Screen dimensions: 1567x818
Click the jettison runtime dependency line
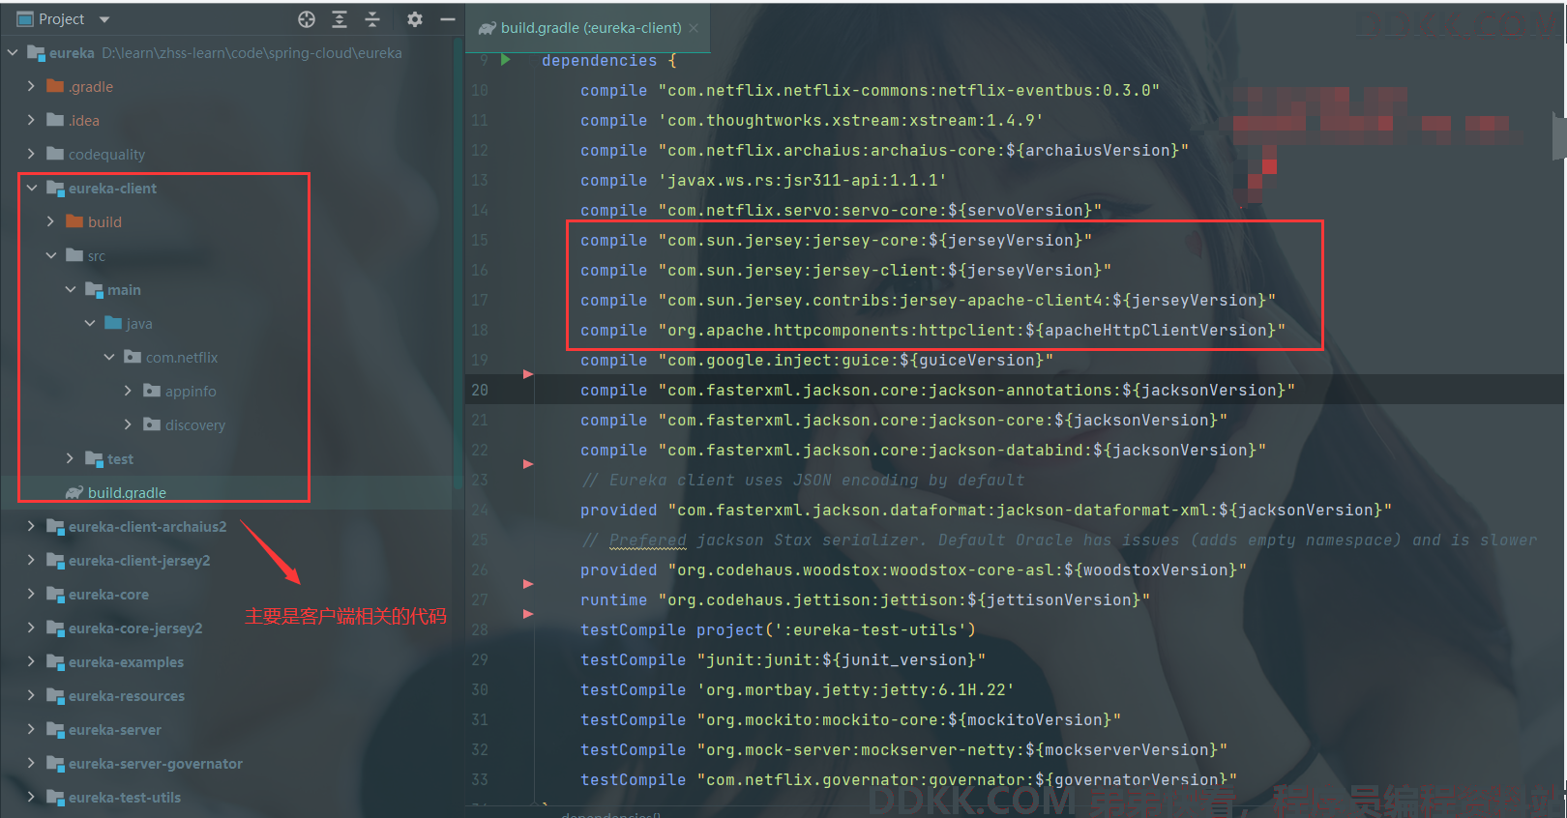pyautogui.click(x=865, y=600)
